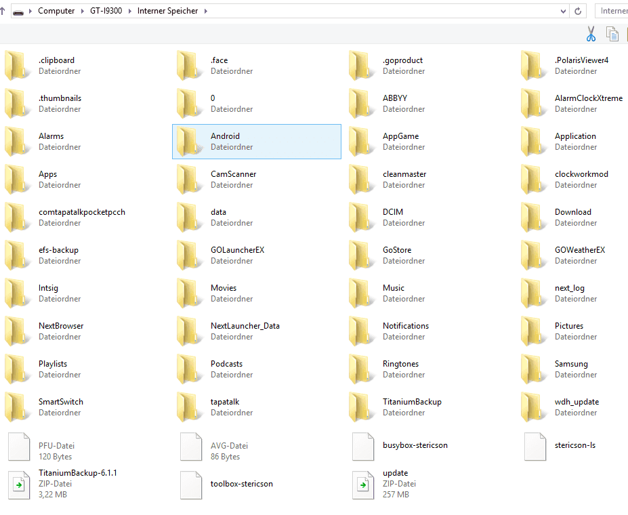Click the NextBrowser folder name
The width and height of the screenshot is (628, 515).
[x=61, y=326]
